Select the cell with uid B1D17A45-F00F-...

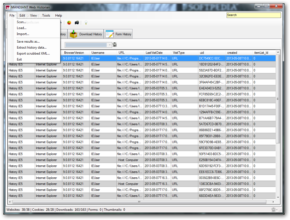tap(212, 106)
